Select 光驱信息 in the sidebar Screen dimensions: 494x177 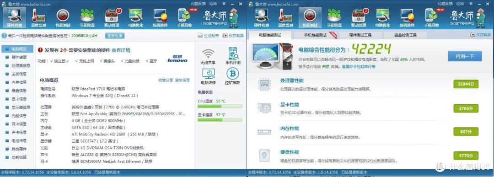18,116
